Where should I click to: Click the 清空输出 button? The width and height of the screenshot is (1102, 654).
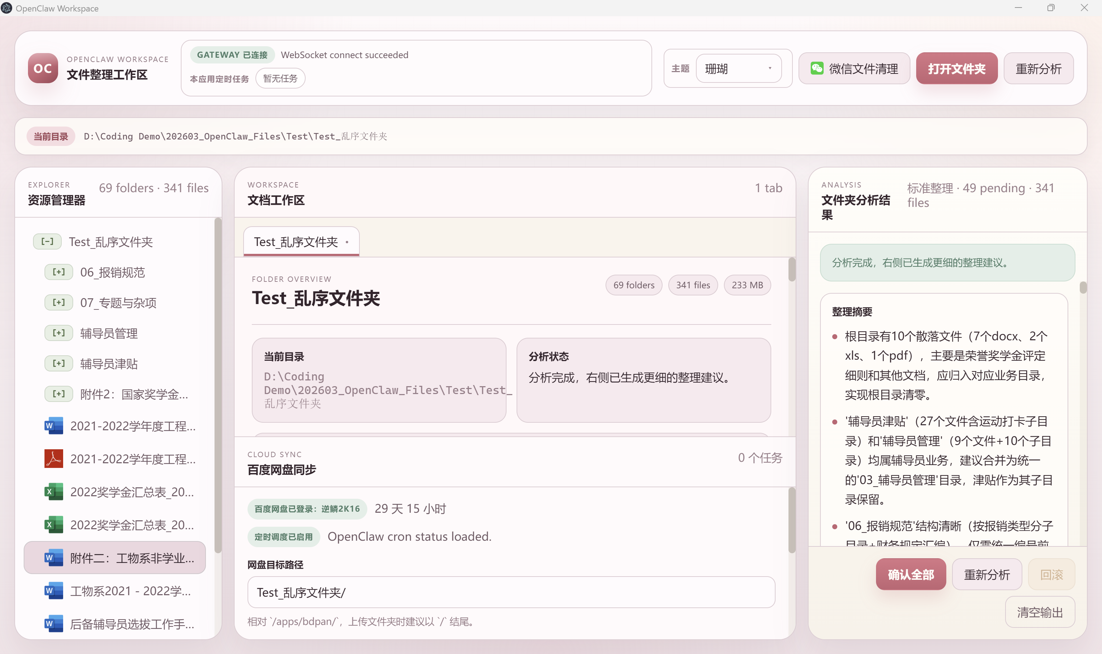[x=1040, y=612]
